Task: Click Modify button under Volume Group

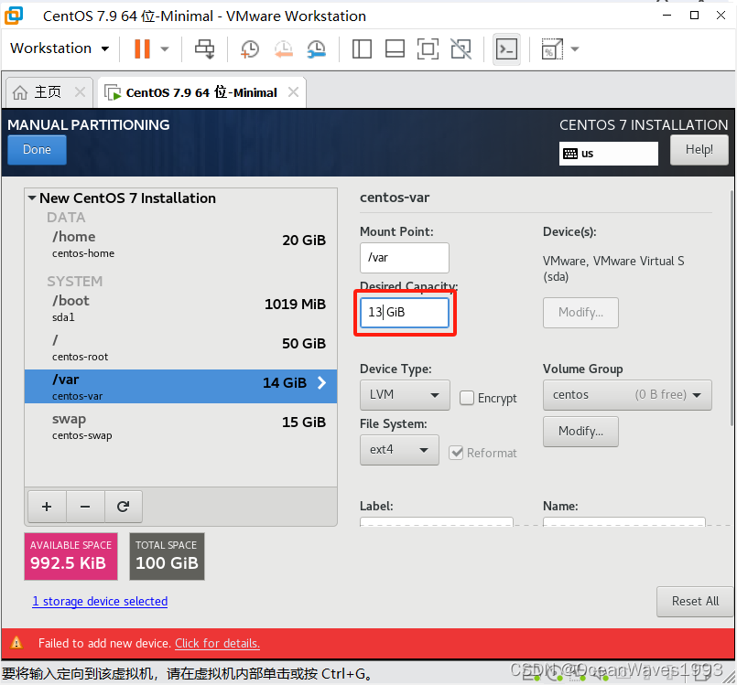Action: pyautogui.click(x=580, y=431)
